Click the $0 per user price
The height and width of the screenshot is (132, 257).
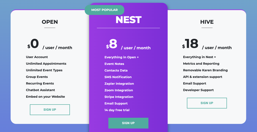coord(50,44)
